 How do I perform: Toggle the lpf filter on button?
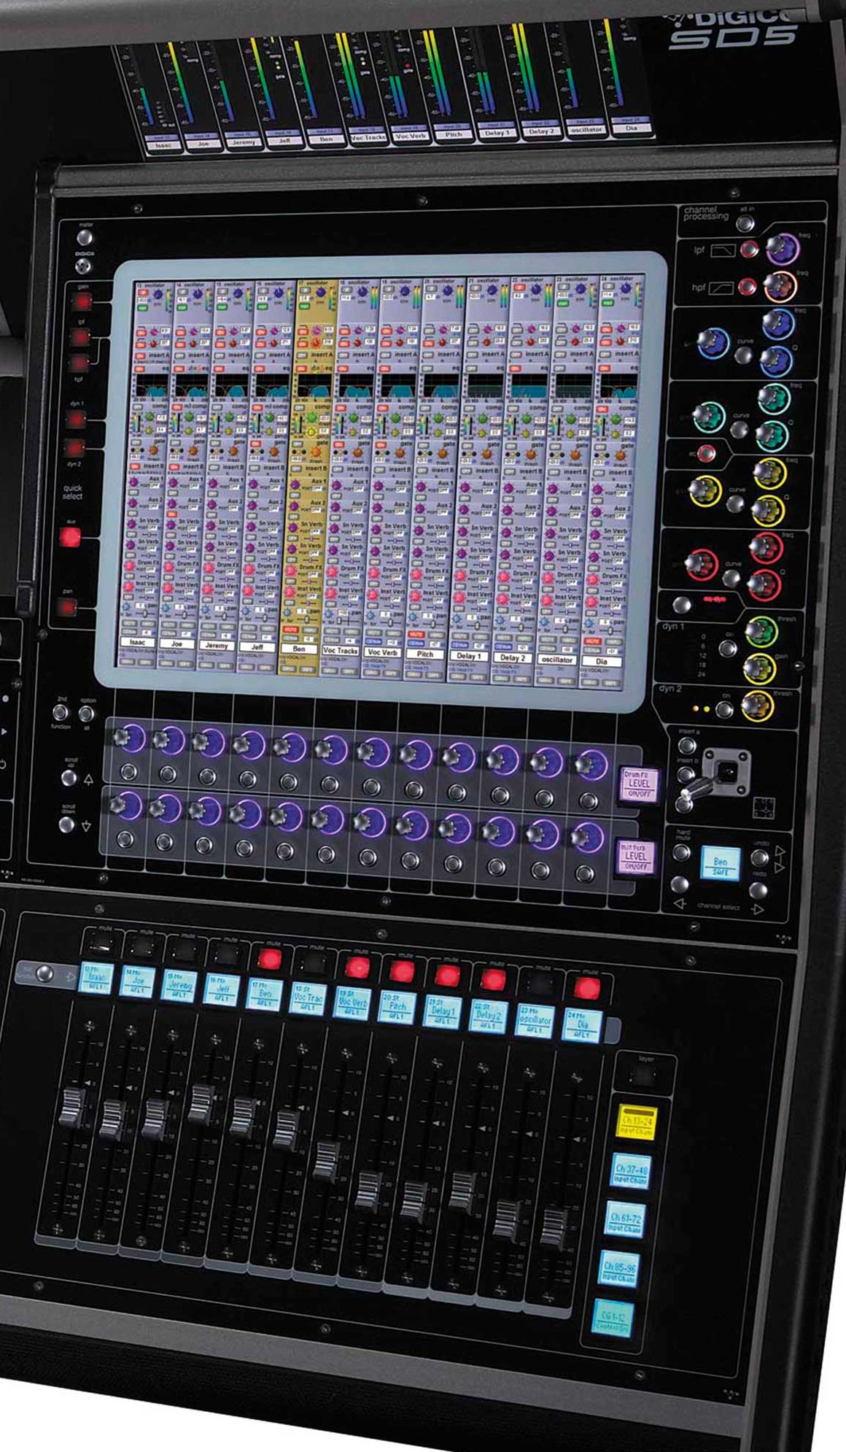[x=749, y=250]
